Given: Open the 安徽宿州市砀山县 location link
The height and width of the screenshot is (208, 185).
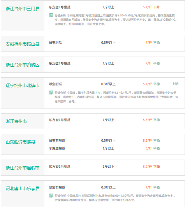Looking at the screenshot, I should point(23,44).
